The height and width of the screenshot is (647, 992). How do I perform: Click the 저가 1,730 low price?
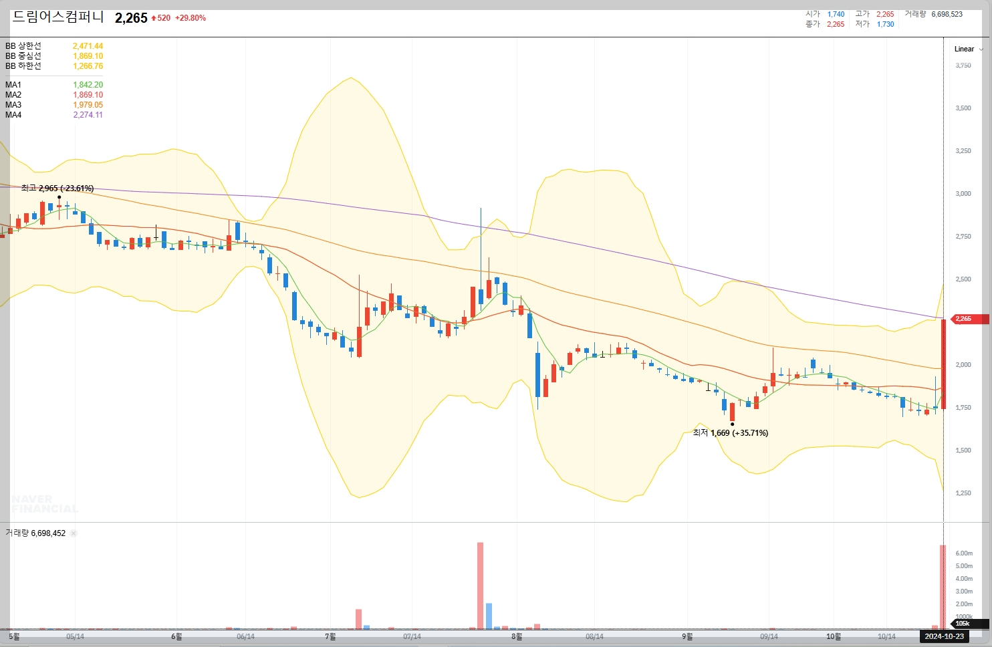click(874, 24)
